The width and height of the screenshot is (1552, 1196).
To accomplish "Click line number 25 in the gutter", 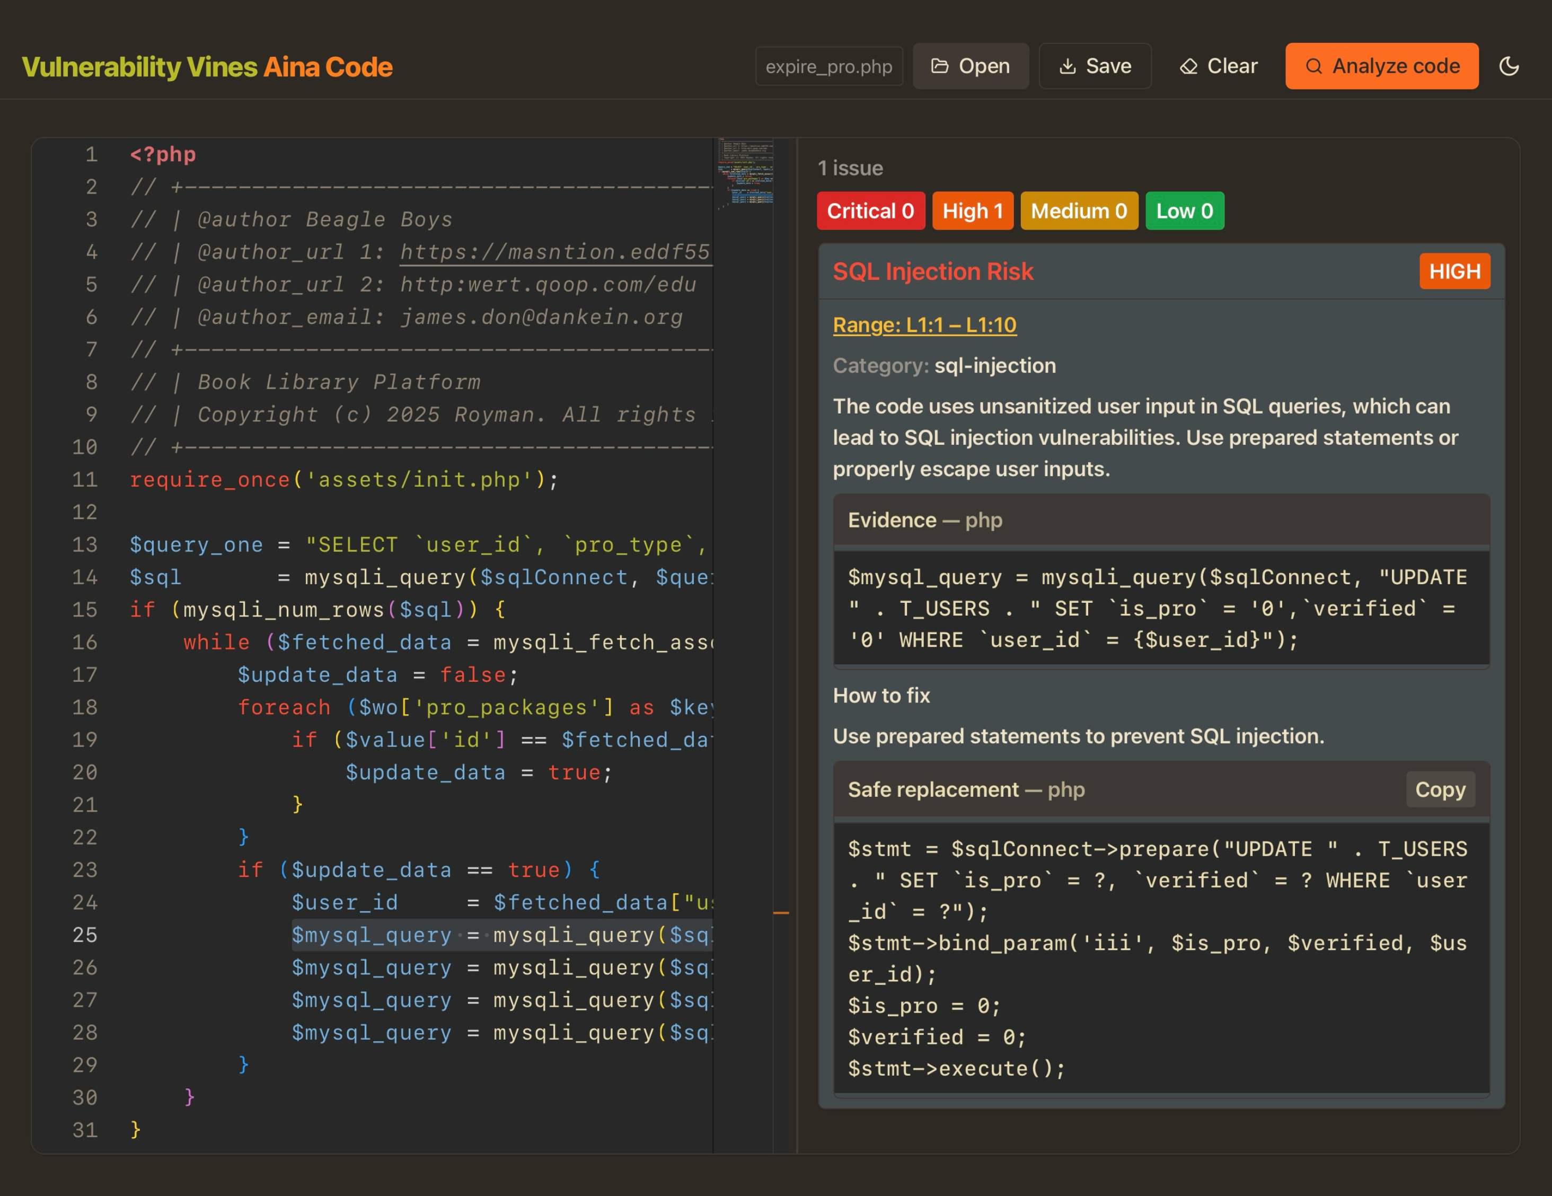I will click(x=85, y=935).
